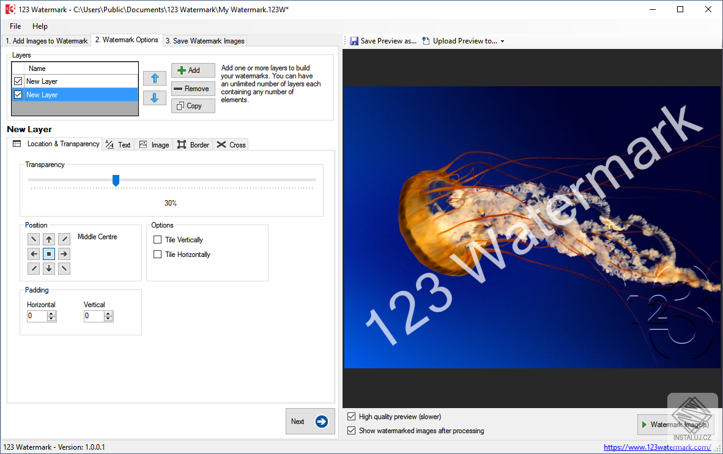Click the Upload Preview icon
723x454 pixels.
(x=426, y=41)
